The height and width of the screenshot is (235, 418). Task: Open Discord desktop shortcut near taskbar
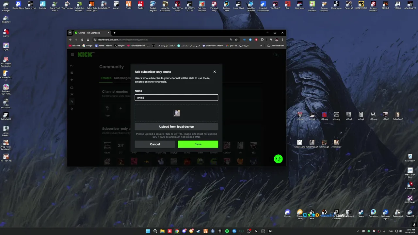coord(287,213)
